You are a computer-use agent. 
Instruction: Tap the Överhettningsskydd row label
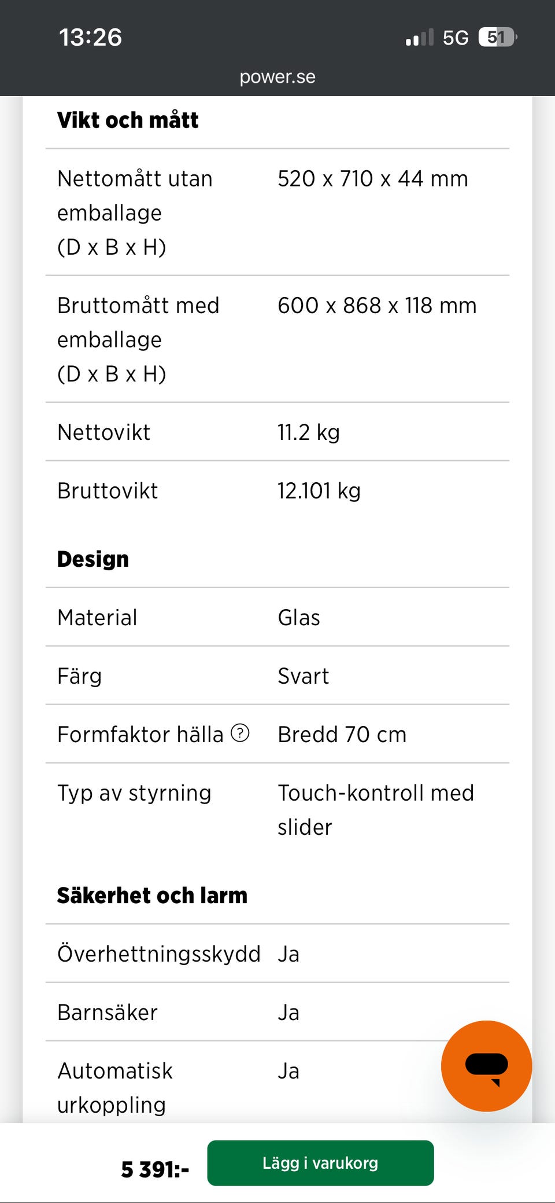click(159, 954)
